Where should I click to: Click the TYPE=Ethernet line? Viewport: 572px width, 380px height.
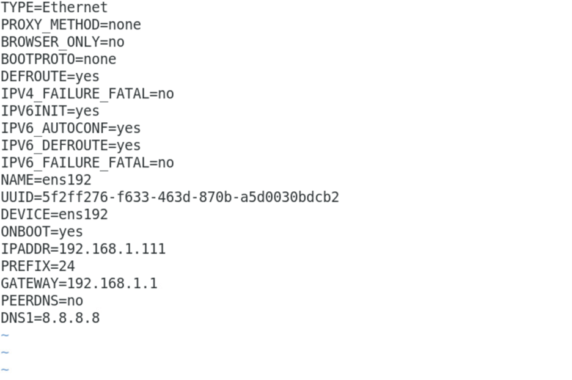coord(54,8)
